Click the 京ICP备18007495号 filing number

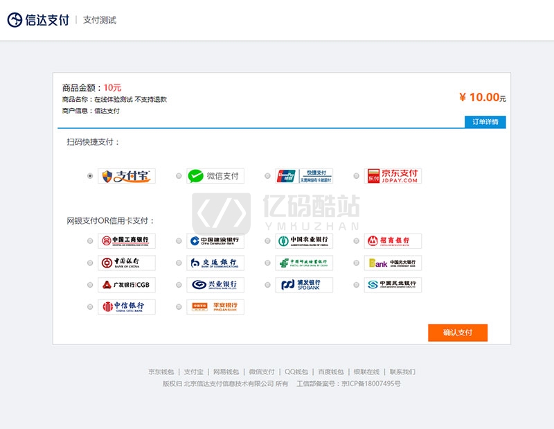(x=371, y=383)
